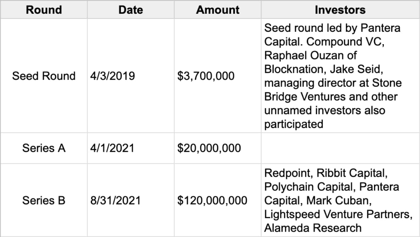Image resolution: width=420 pixels, height=237 pixels.
Task: Click the empty Series A investors cell
Action: click(340, 148)
